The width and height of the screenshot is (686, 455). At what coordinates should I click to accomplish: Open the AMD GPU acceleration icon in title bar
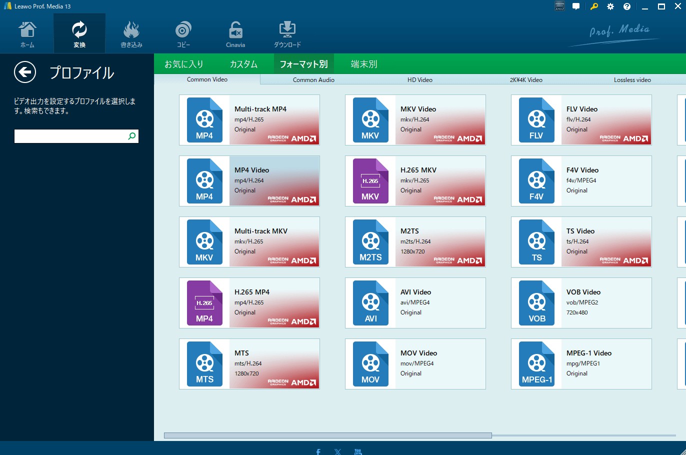[560, 6]
